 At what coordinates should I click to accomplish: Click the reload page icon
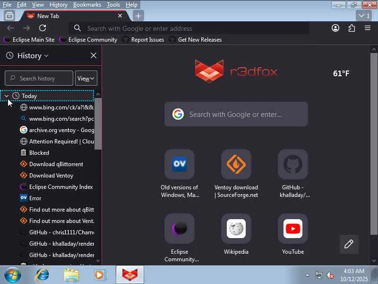(x=43, y=28)
